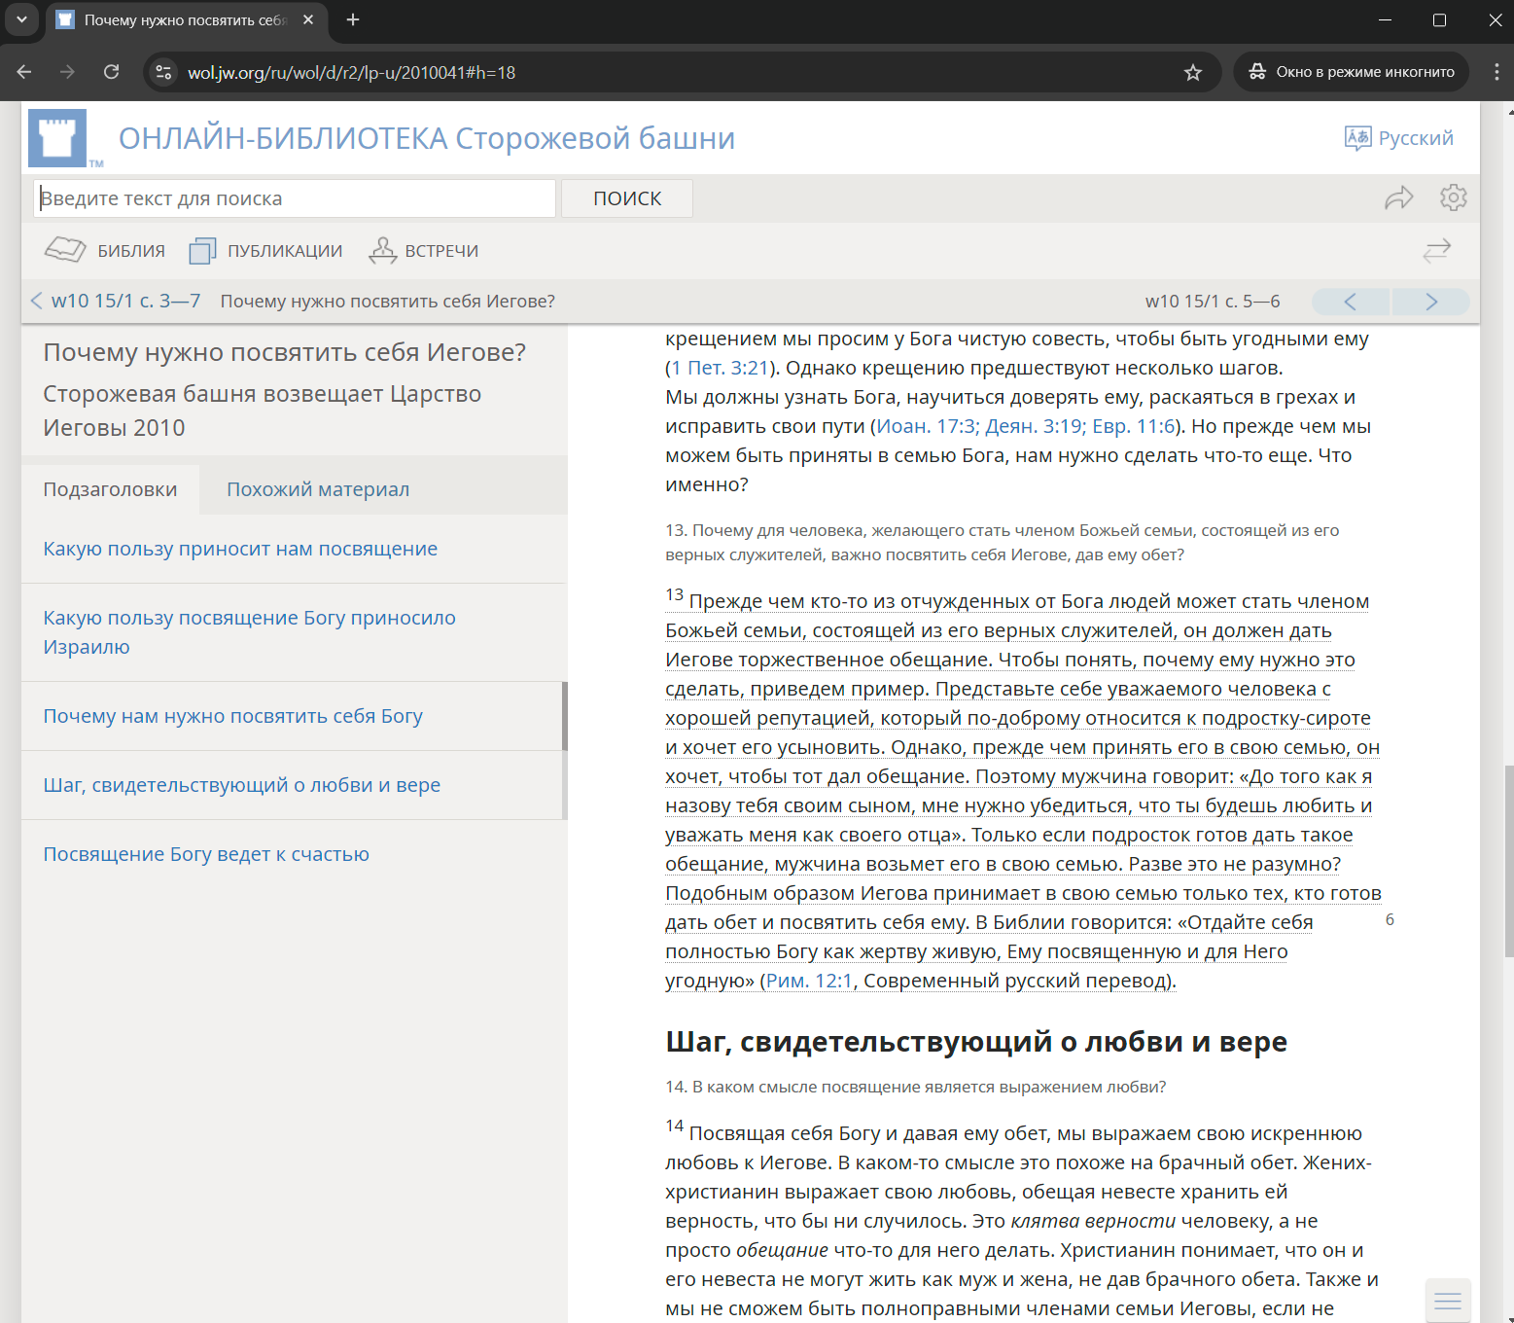Bookmark page with star icon
This screenshot has width=1514, height=1323.
[x=1193, y=72]
